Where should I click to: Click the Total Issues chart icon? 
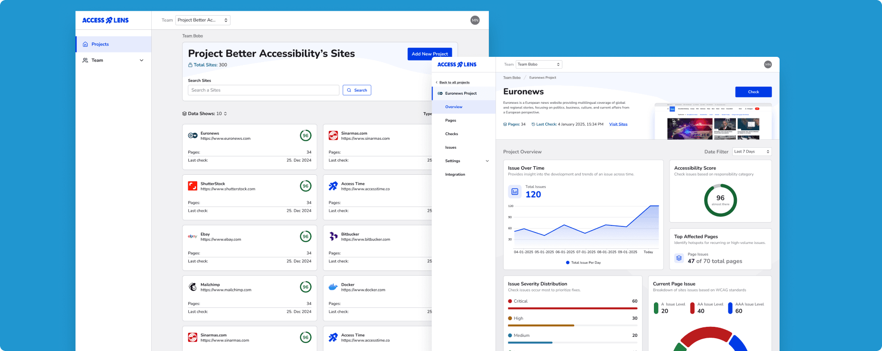[514, 191]
